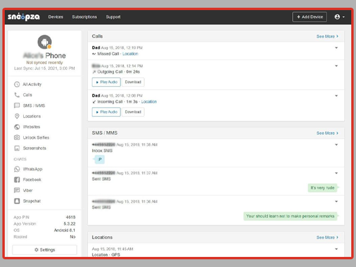This screenshot has height=267, width=356.
Task: Open the Devices menu
Action: [x=56, y=17]
